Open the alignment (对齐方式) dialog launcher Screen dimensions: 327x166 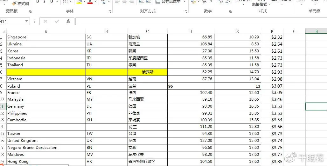click(x=186, y=12)
